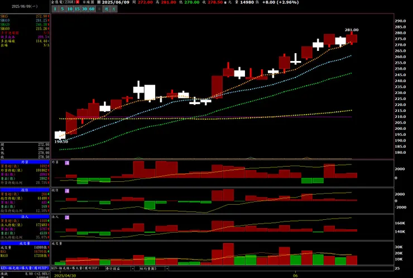413x278 pixels.
Task: Click the 短均量圖5 combo box field
Action: (154, 268)
